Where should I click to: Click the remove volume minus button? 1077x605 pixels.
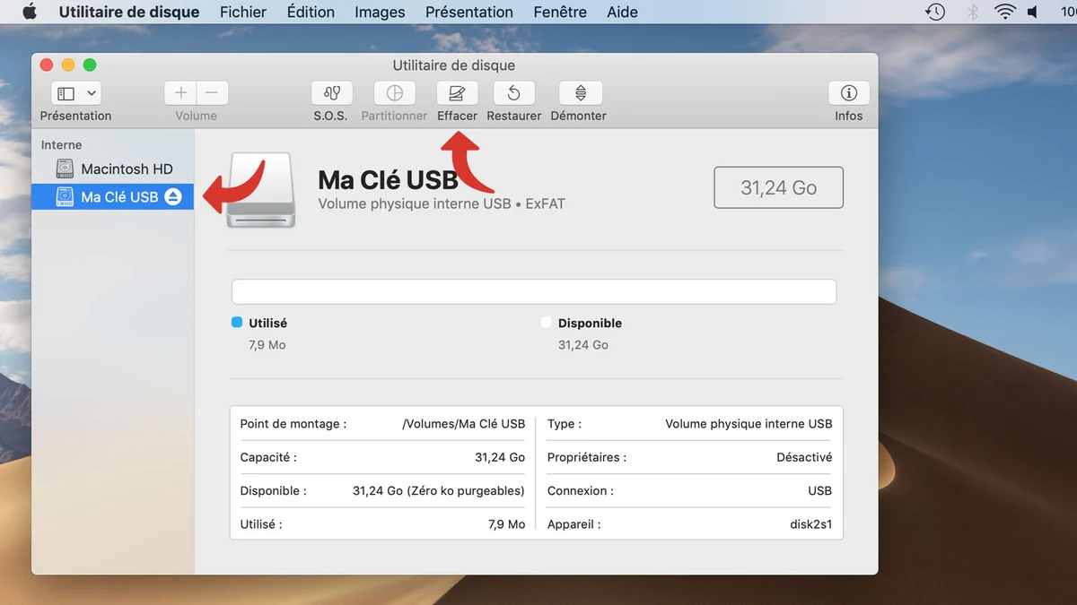tap(213, 93)
